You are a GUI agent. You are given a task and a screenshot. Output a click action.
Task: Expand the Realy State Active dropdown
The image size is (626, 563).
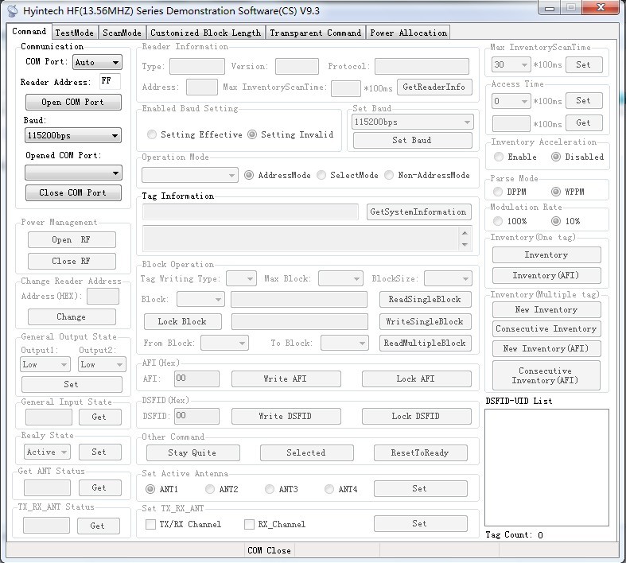pyautogui.click(x=47, y=452)
